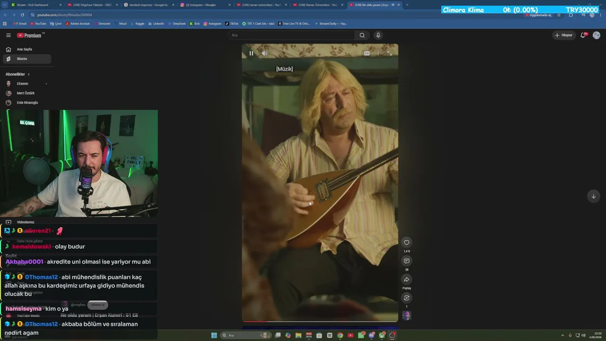Switch to the karidesli mayonez Google tab

pyautogui.click(x=149, y=5)
